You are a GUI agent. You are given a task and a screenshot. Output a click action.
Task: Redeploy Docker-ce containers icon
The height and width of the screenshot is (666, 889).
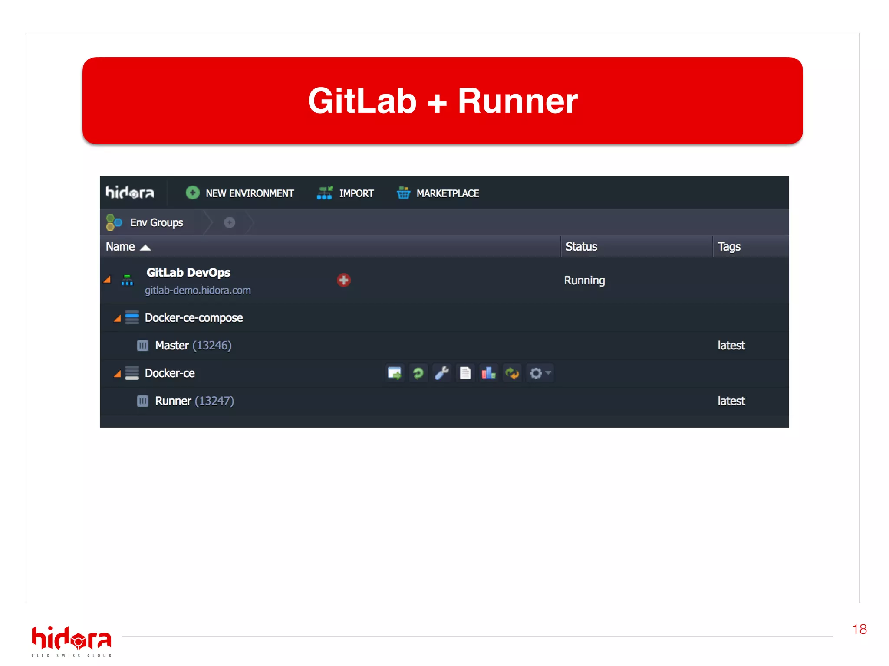pyautogui.click(x=512, y=373)
